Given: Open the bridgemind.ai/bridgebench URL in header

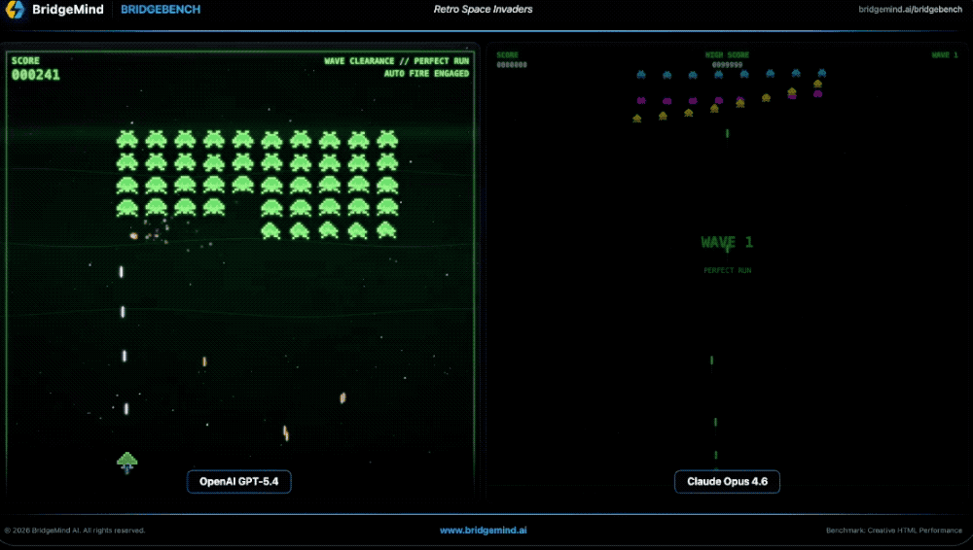Looking at the screenshot, I should 911,10.
